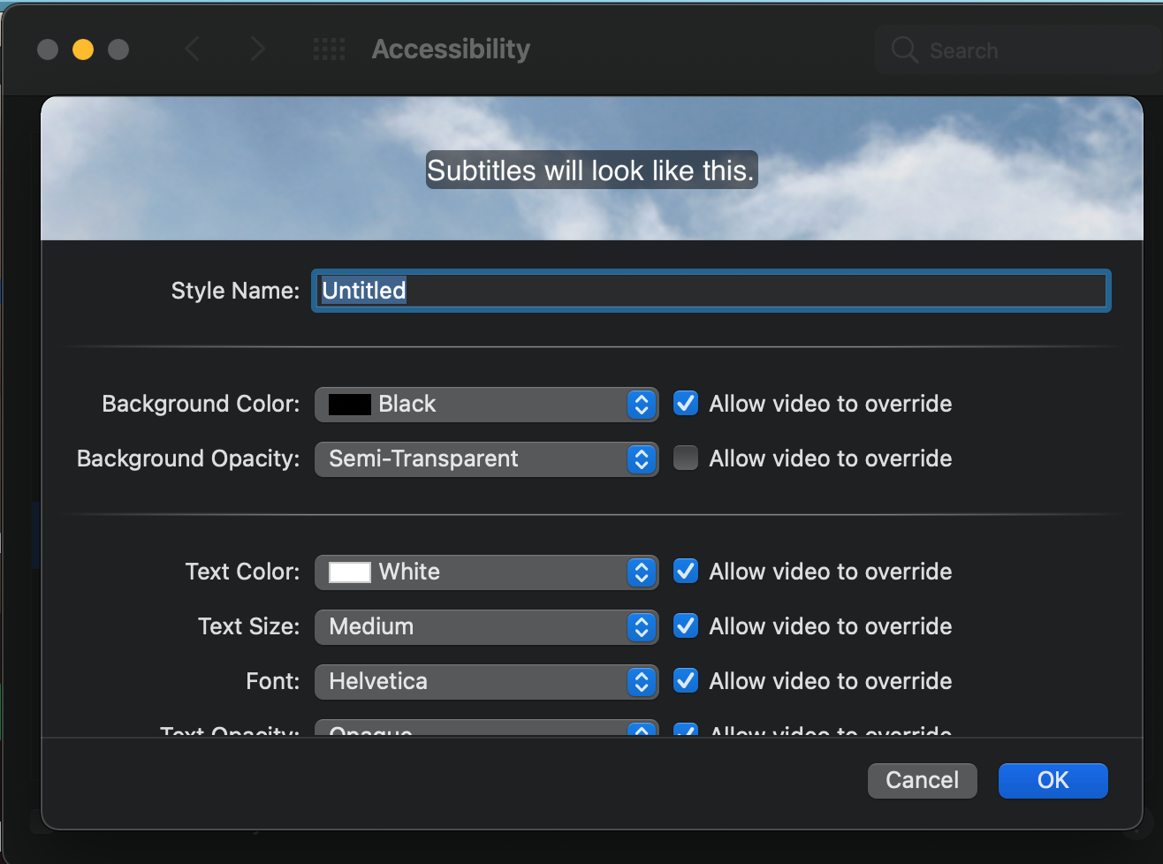The image size is (1163, 864).
Task: Click the Text Size stepper arrows
Action: point(642,627)
